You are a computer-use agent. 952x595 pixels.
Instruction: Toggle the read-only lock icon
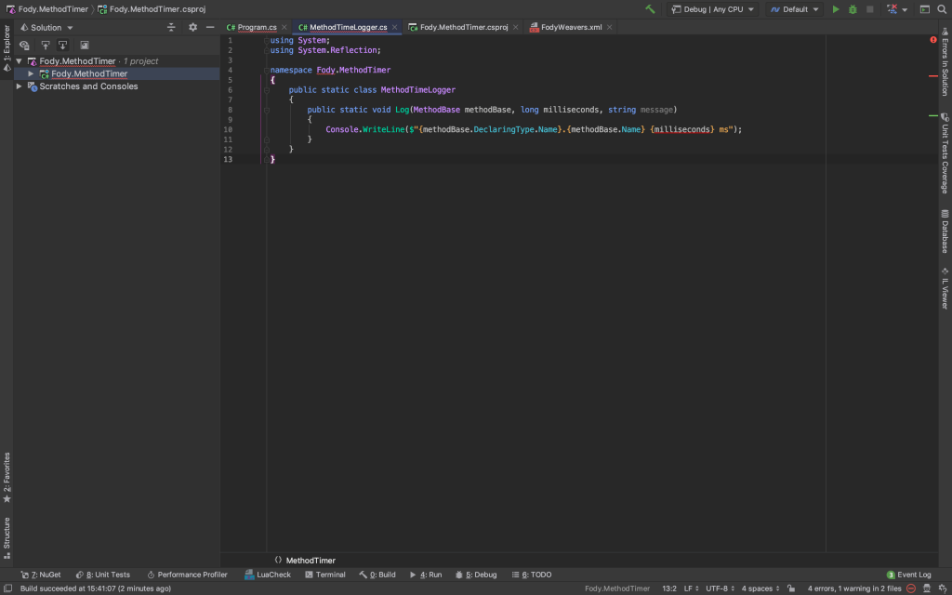(791, 588)
